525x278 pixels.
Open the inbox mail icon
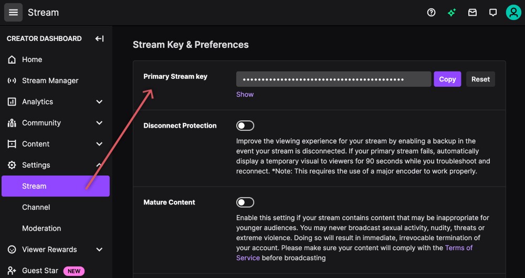click(472, 13)
